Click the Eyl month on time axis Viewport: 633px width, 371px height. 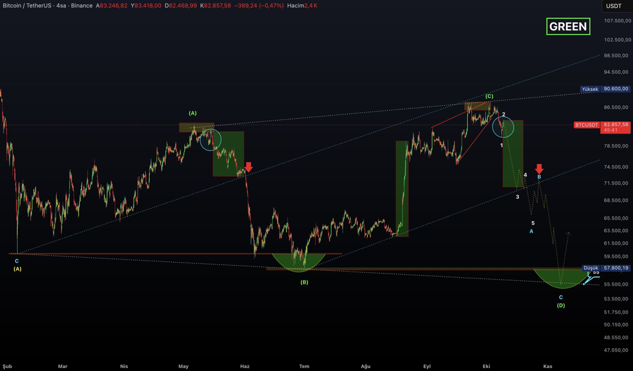coord(427,366)
